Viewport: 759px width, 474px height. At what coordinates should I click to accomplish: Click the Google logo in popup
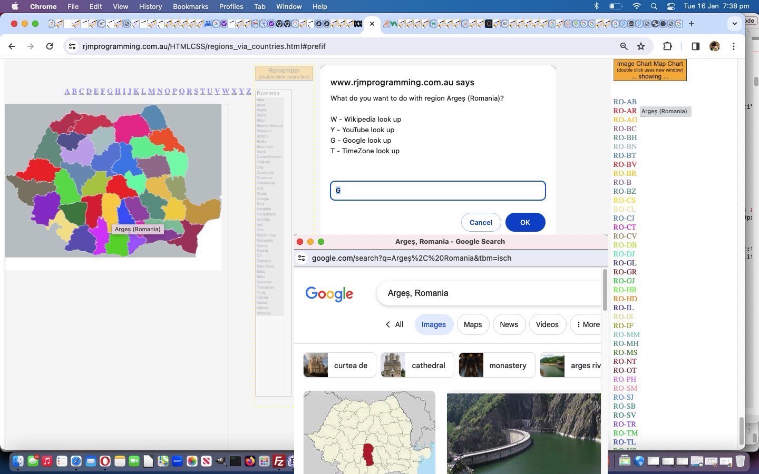click(x=329, y=294)
